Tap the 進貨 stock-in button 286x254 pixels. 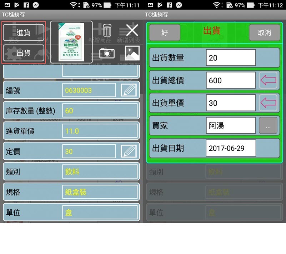[x=24, y=33]
